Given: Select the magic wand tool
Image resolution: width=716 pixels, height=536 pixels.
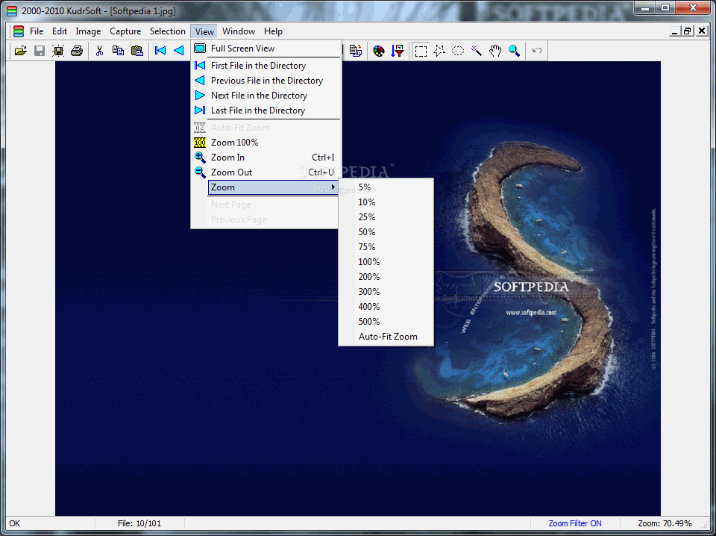Looking at the screenshot, I should pyautogui.click(x=477, y=51).
